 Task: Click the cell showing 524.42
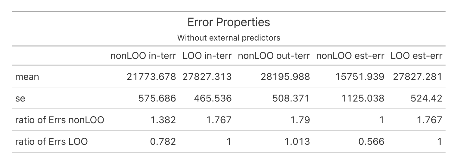coord(427,98)
